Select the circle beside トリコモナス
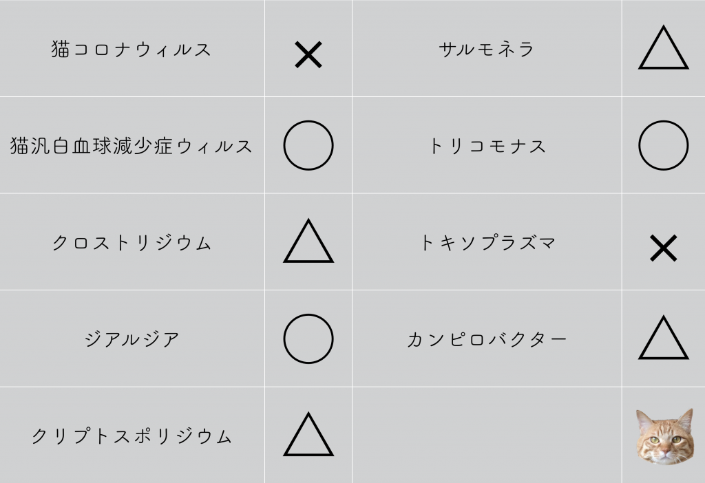Screen dimensions: 705x483 coord(664,145)
